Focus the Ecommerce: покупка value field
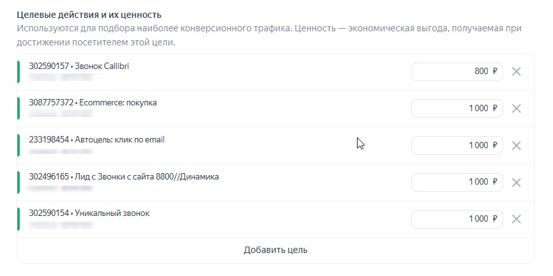Screen dimensions: 553x276 pos(457,109)
